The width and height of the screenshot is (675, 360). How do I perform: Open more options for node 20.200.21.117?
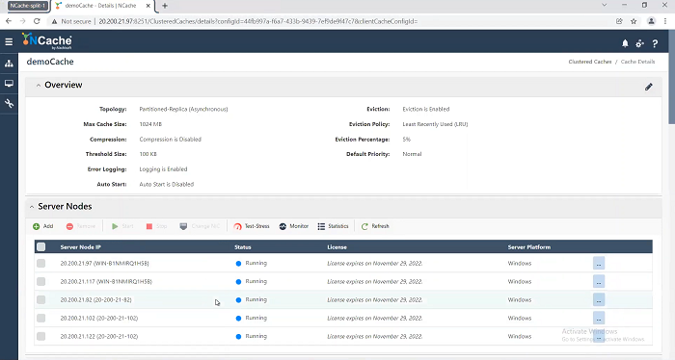pos(599,282)
